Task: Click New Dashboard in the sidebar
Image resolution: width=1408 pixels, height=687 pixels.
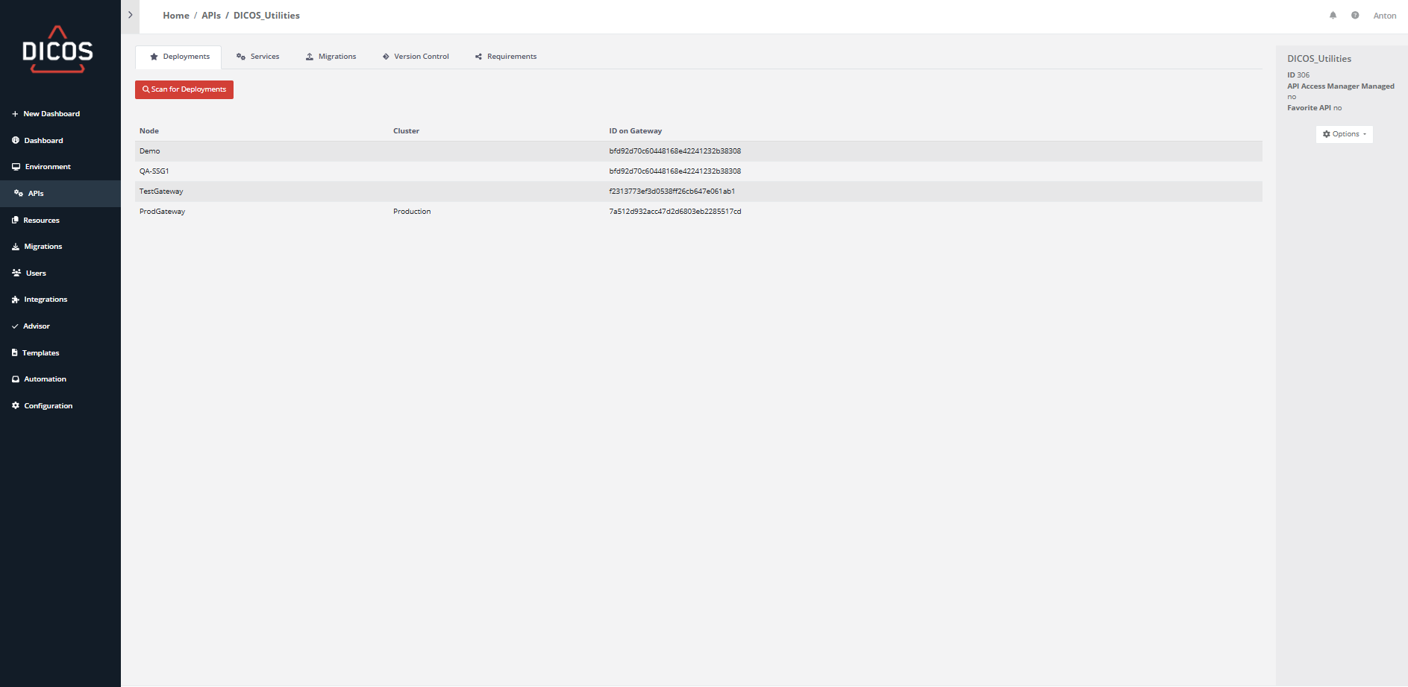Action: coord(51,114)
